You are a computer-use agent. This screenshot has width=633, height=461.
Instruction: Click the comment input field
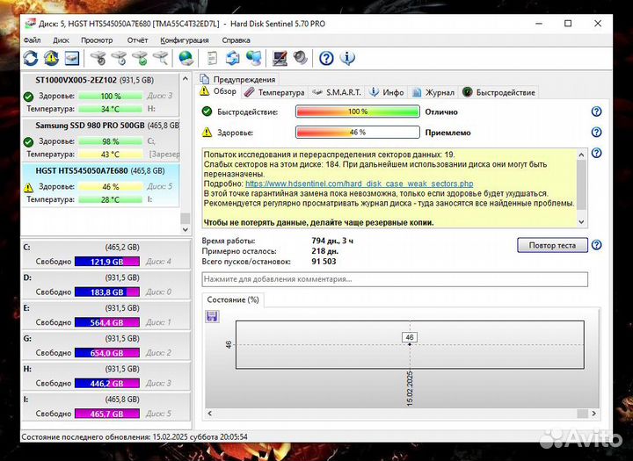click(x=395, y=279)
